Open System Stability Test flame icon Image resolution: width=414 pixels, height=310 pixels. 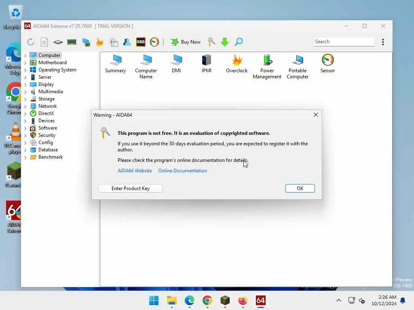pyautogui.click(x=99, y=42)
